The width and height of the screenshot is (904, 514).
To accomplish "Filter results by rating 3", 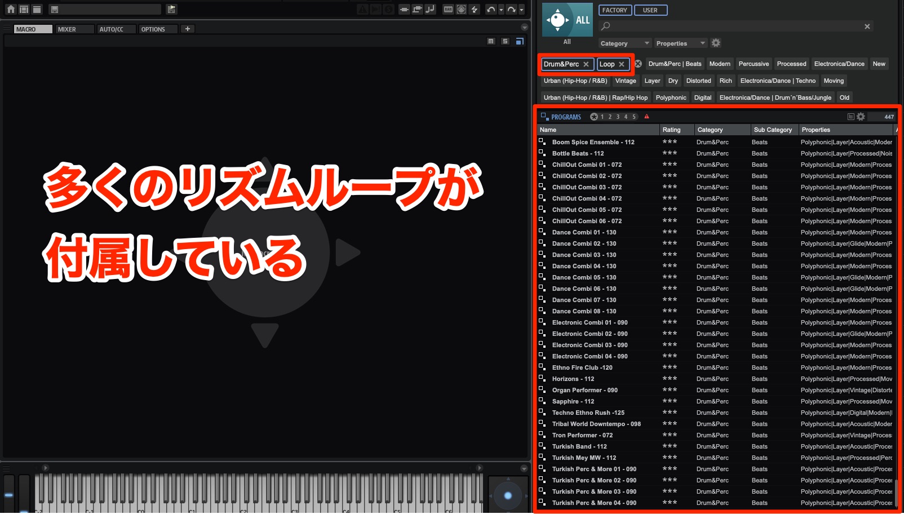I will click(x=618, y=117).
